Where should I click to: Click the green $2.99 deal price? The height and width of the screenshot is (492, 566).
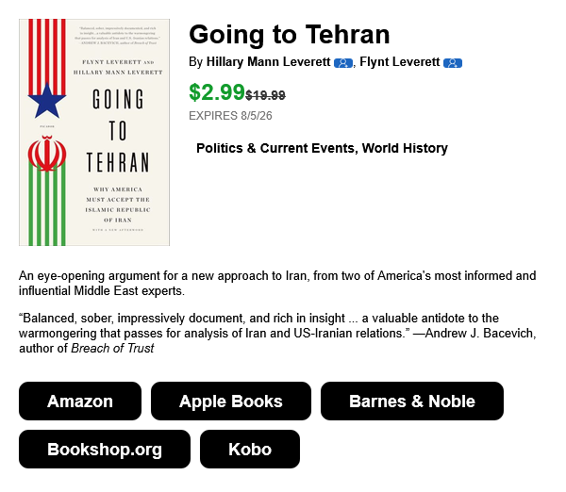tap(217, 92)
